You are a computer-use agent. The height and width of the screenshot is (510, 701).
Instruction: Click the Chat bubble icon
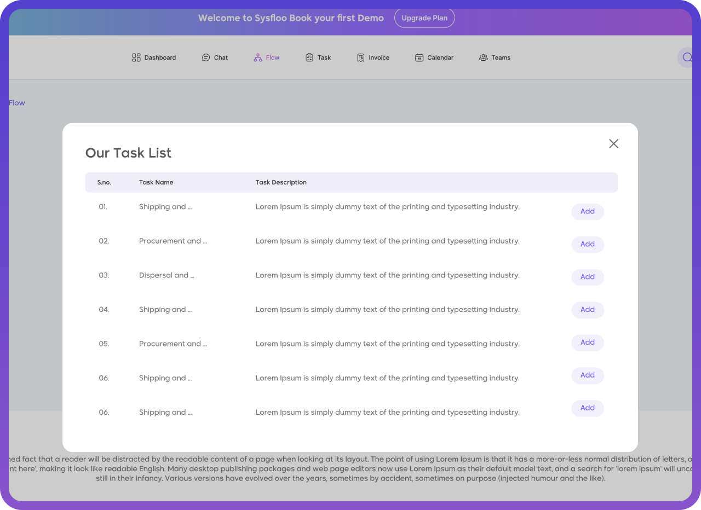click(x=206, y=57)
